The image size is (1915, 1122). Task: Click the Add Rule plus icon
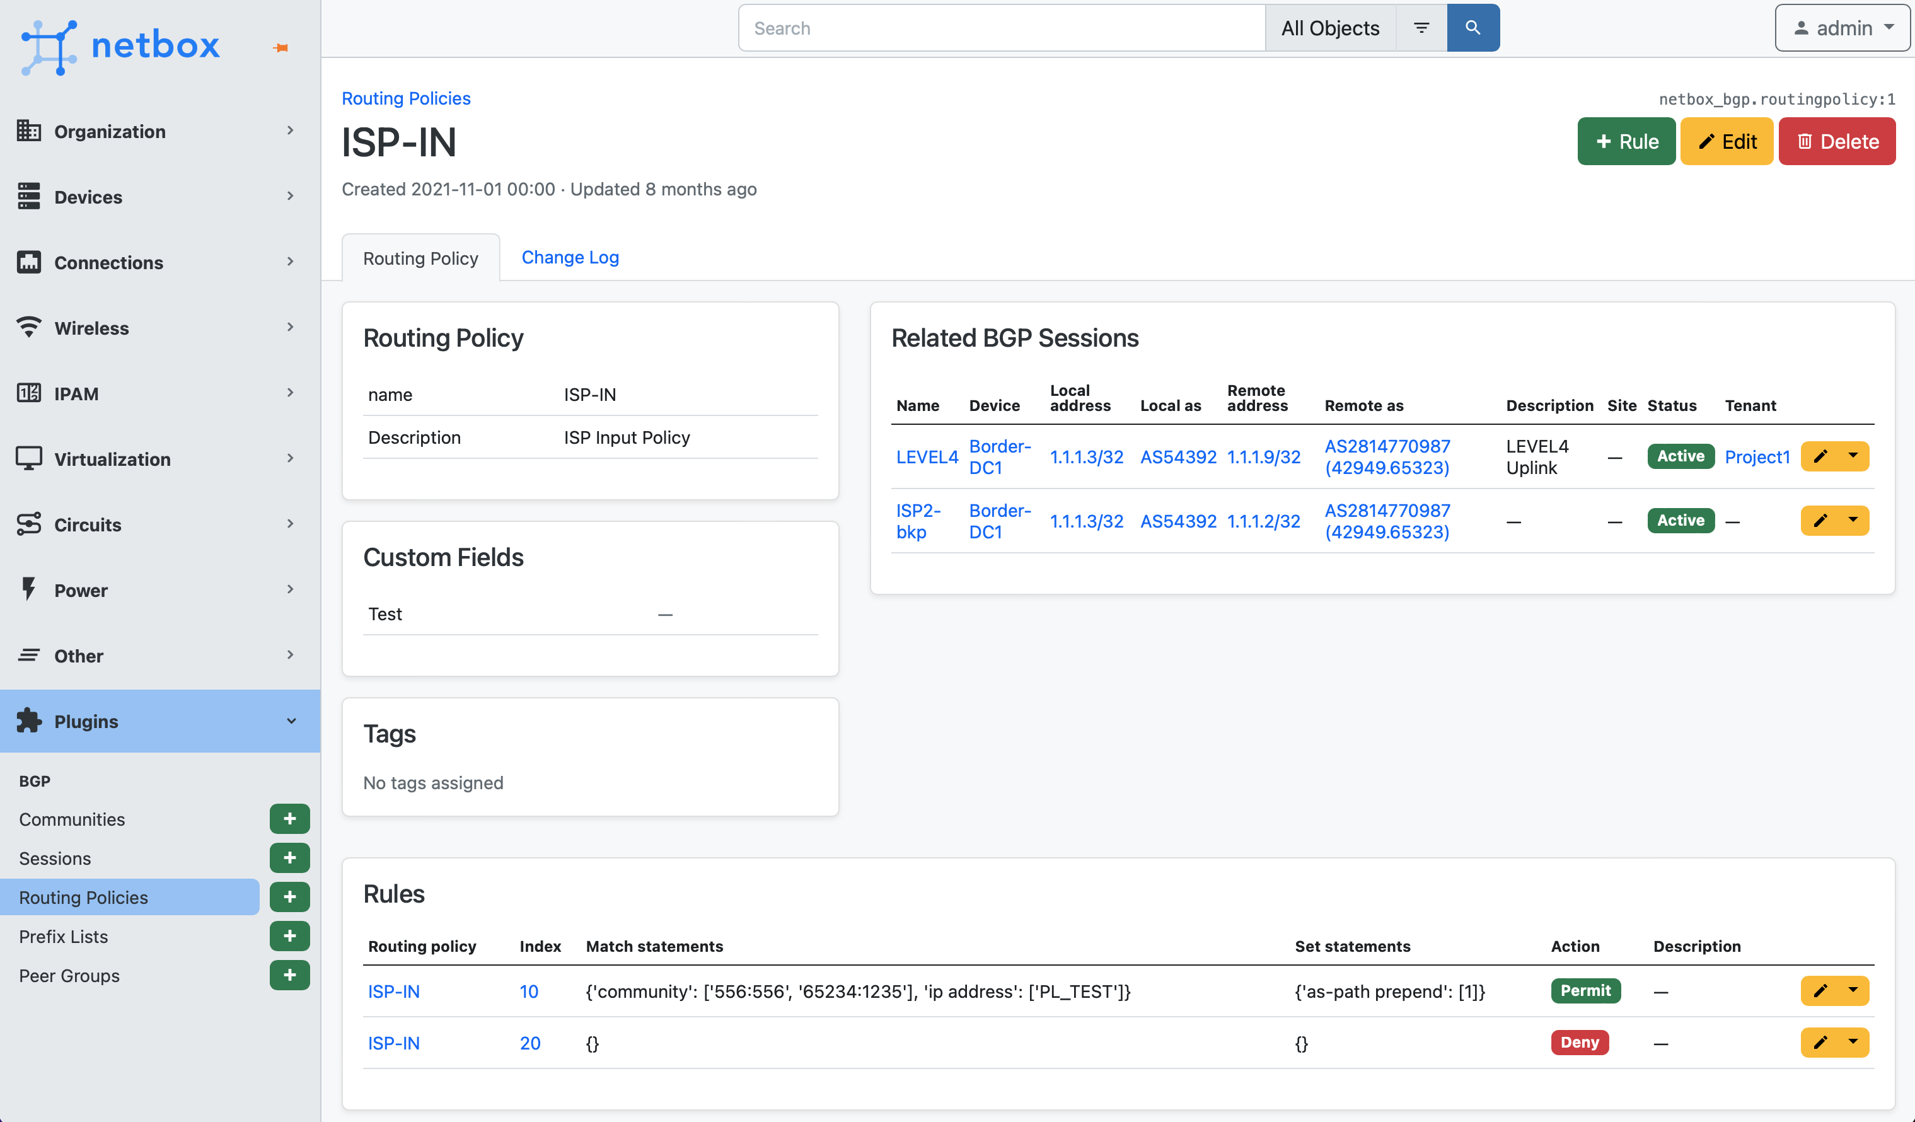pyautogui.click(x=1626, y=140)
